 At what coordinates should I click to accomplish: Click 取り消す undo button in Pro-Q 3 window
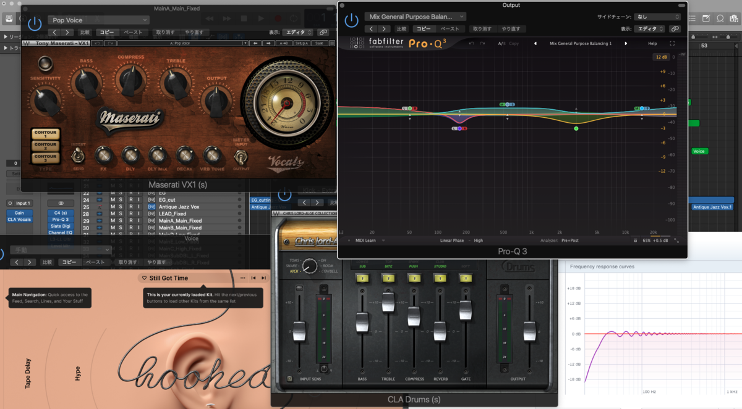tap(482, 29)
